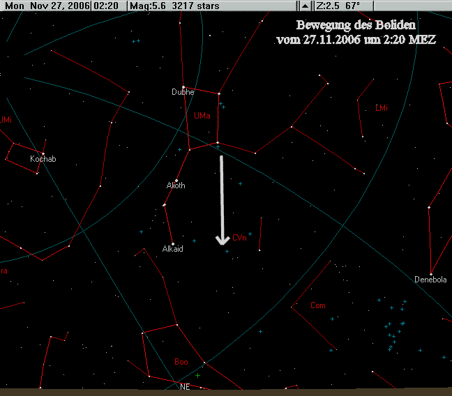Screen dimensions: 452x396
Task: Click the NE compass direction marker
Action: click(185, 386)
